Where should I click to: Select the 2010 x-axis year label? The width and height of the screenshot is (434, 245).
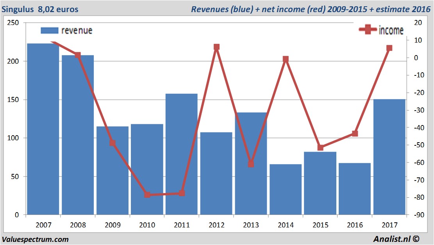coord(147,225)
